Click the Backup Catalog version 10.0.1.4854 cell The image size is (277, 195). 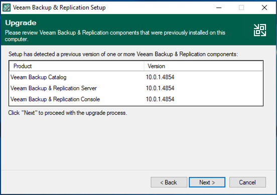(x=160, y=77)
